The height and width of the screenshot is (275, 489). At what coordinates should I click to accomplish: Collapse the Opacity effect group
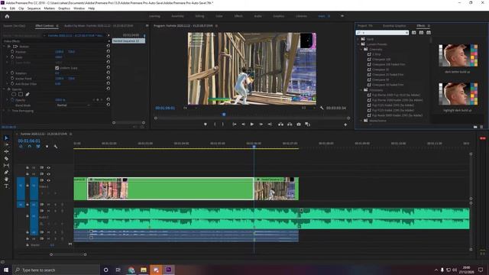coord(4,89)
